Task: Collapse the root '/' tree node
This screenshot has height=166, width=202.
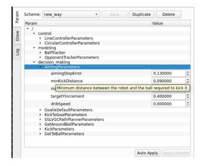Action: pos(28,28)
